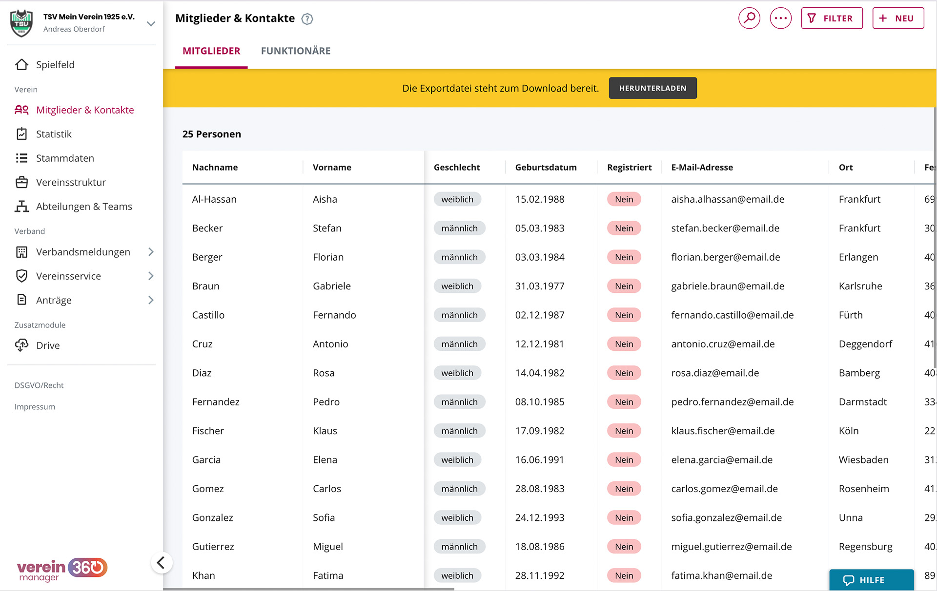Click the help question mark icon
Viewport: 937px width, 591px height.
coord(307,19)
